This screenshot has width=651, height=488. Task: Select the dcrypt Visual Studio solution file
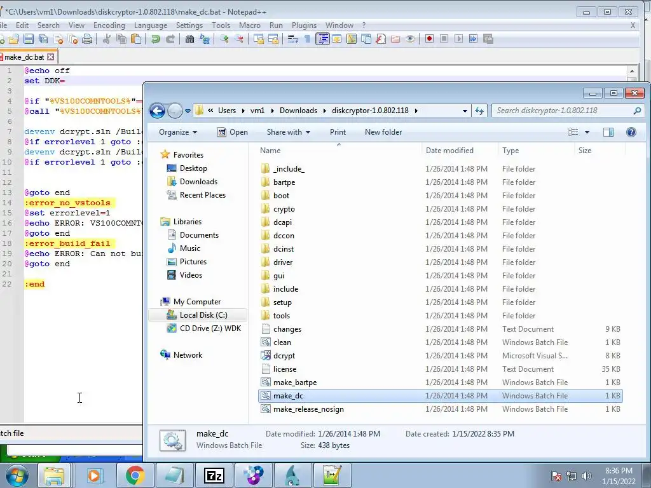[284, 356]
